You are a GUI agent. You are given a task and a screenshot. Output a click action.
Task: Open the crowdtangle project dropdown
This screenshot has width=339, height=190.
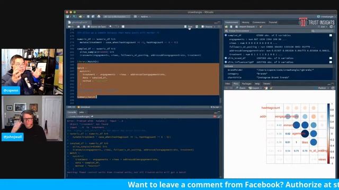click(326, 16)
